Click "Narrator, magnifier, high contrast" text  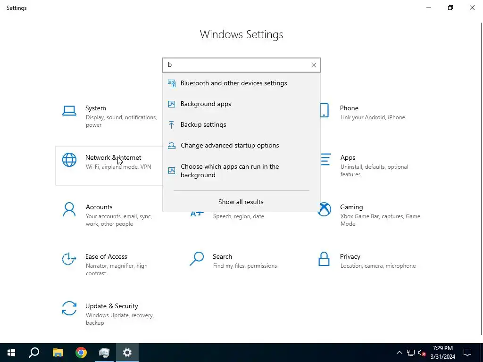(117, 270)
